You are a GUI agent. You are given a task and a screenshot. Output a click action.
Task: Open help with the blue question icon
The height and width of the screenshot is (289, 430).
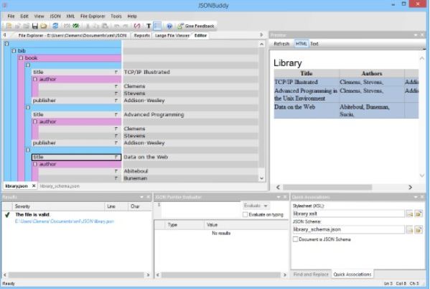click(169, 26)
